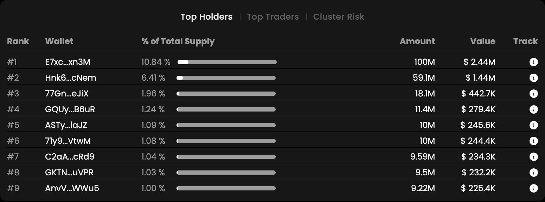Sort by % of Total Supply header

[x=178, y=41]
